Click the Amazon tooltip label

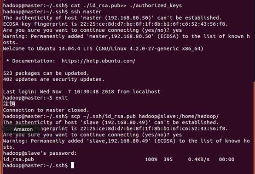pos(23,129)
